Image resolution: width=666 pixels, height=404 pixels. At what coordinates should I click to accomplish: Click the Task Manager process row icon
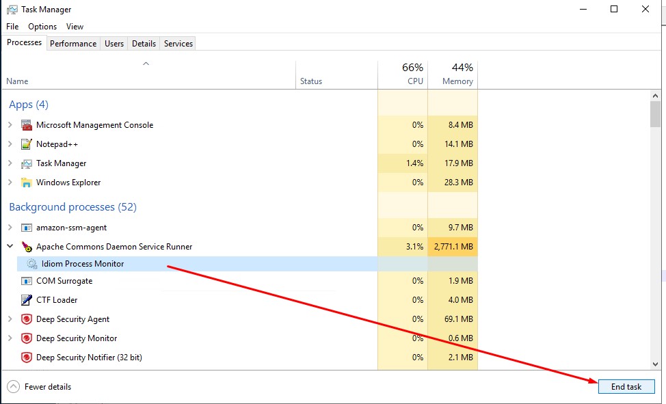pos(27,163)
